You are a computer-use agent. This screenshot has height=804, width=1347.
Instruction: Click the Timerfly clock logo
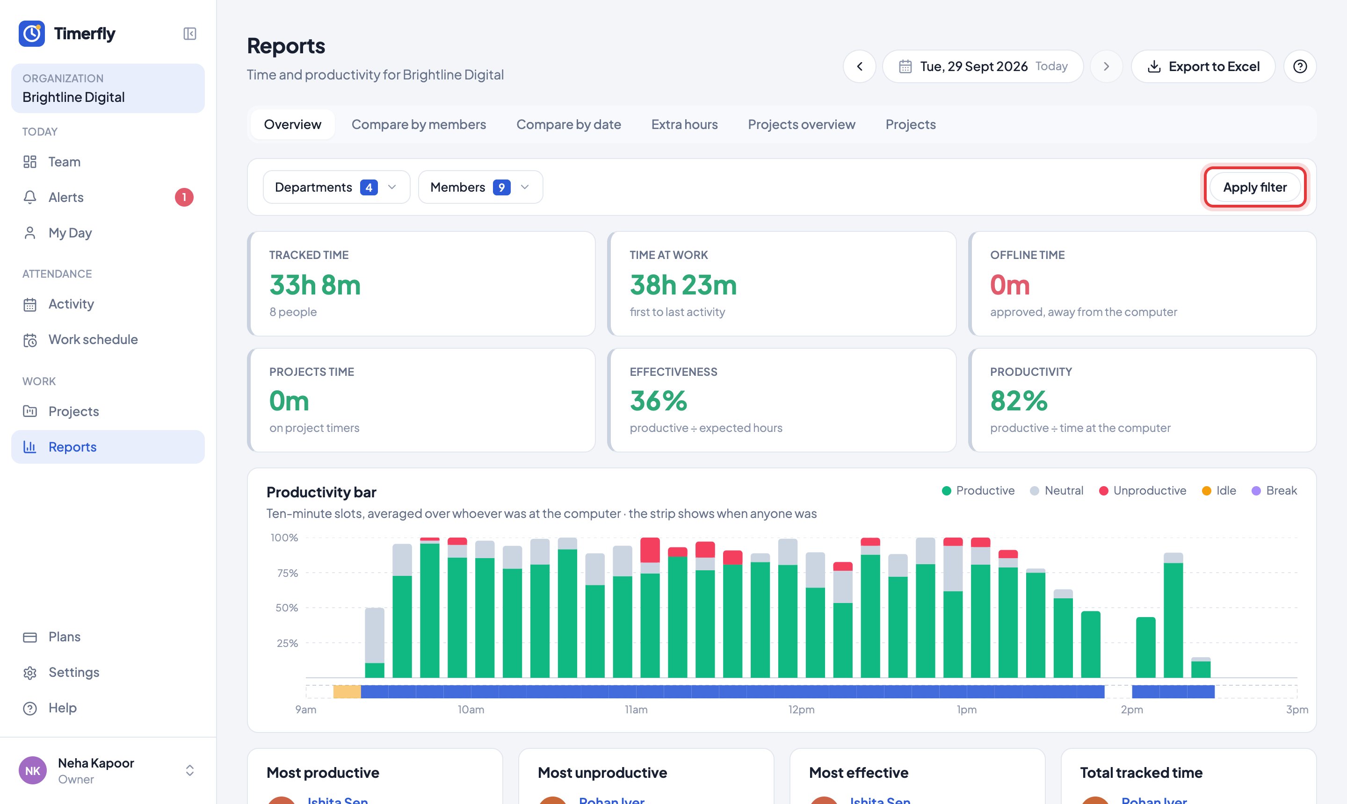[x=31, y=34]
